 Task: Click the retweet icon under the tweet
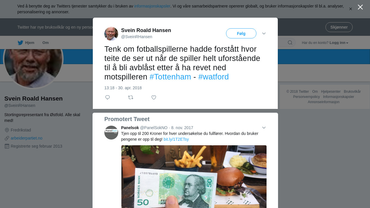pos(131,97)
